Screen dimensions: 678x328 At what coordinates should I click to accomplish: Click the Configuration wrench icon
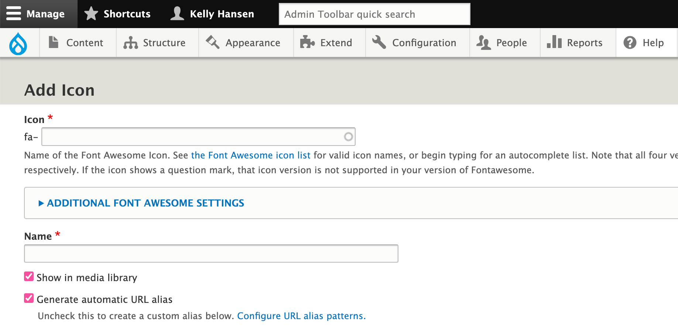(379, 42)
